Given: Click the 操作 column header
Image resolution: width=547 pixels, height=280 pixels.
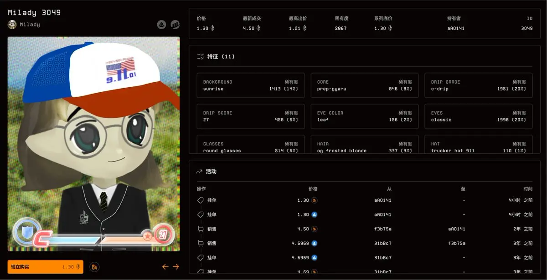Looking at the screenshot, I should (201, 189).
